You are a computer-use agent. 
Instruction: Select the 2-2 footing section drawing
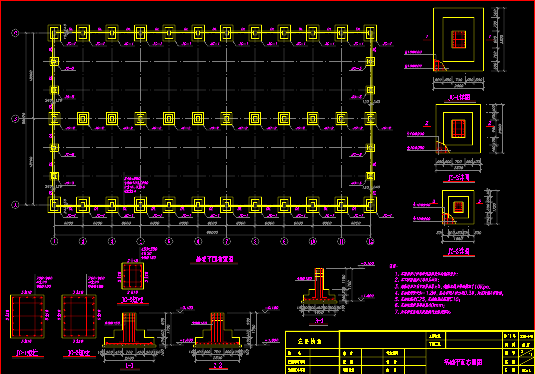(217, 330)
